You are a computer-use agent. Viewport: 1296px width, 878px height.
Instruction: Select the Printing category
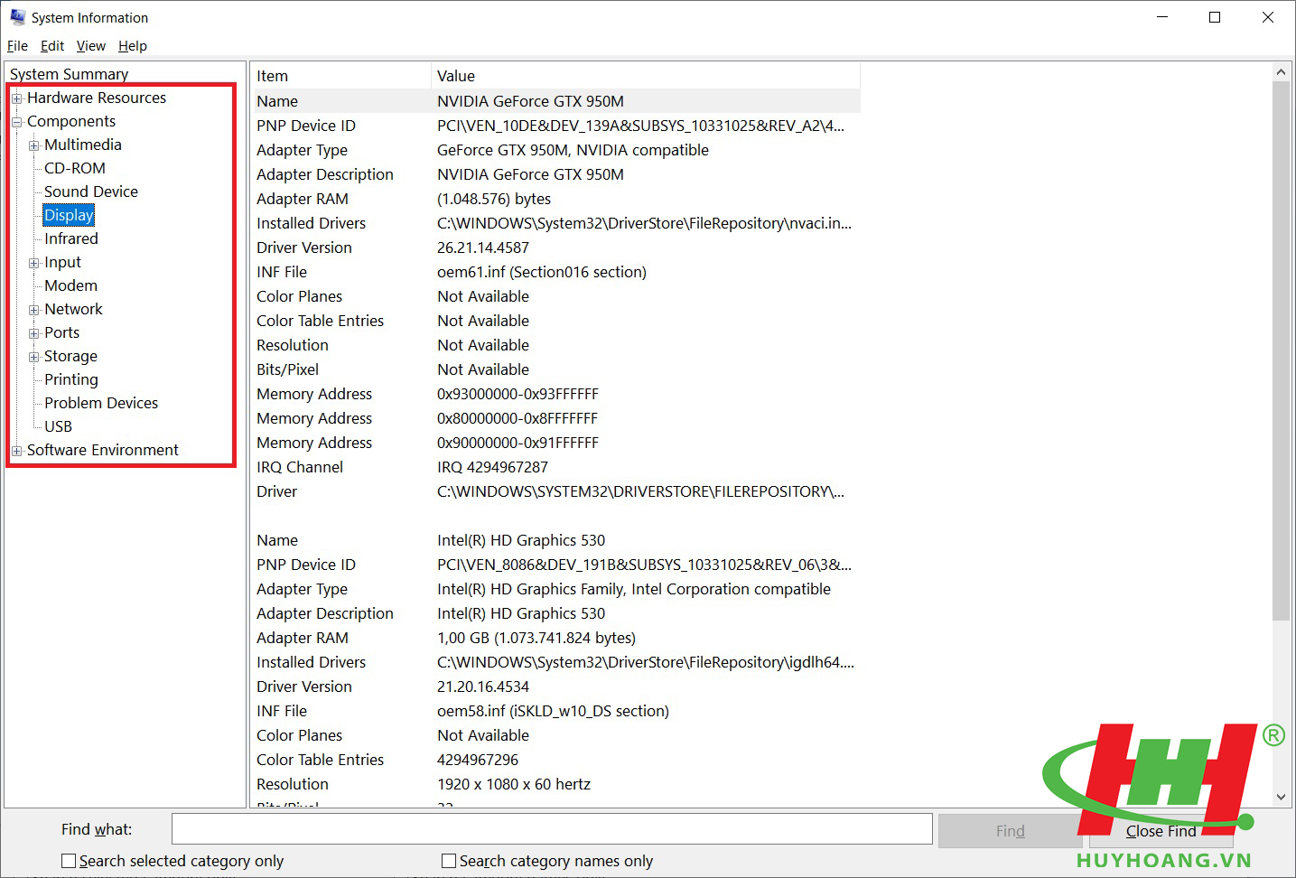coord(71,379)
